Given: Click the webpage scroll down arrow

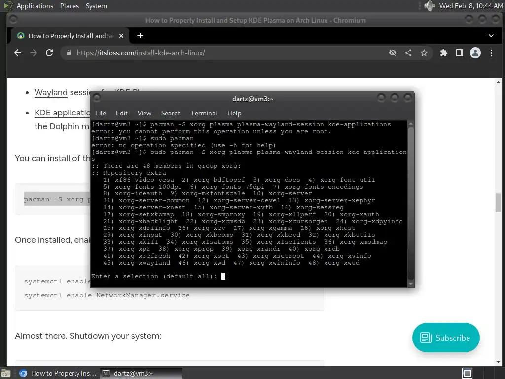Looking at the screenshot, I should click(x=498, y=362).
